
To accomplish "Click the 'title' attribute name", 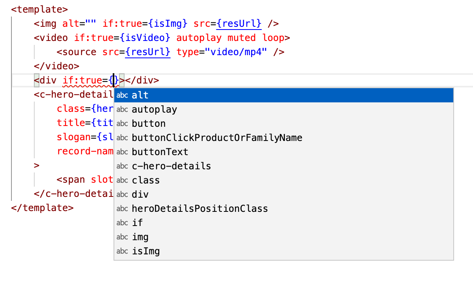I will tap(71, 123).
